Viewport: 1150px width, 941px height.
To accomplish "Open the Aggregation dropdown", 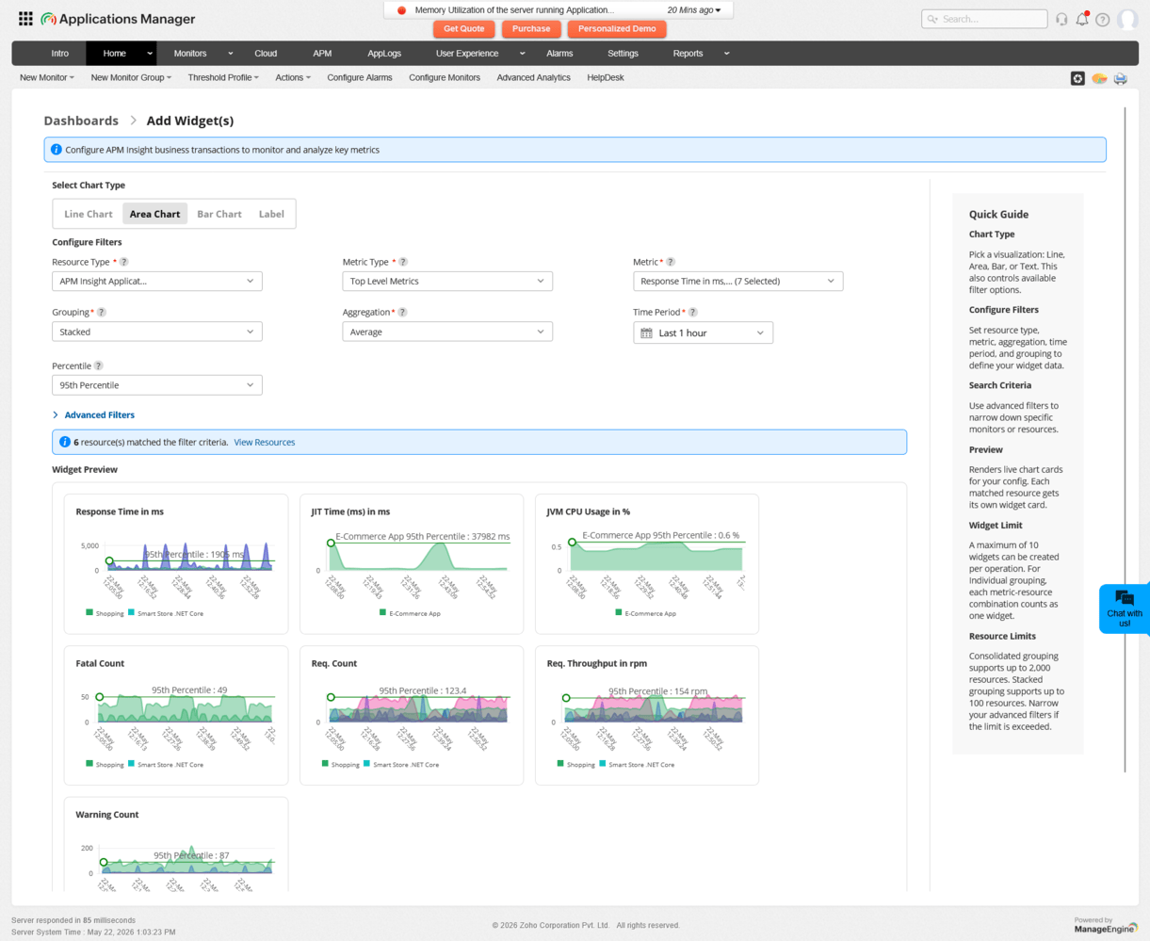I will pos(447,332).
